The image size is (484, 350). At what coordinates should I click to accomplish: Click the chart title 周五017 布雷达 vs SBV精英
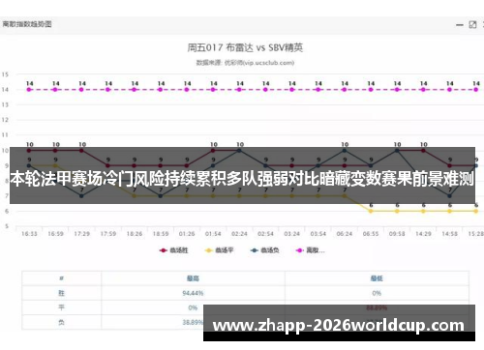point(245,47)
